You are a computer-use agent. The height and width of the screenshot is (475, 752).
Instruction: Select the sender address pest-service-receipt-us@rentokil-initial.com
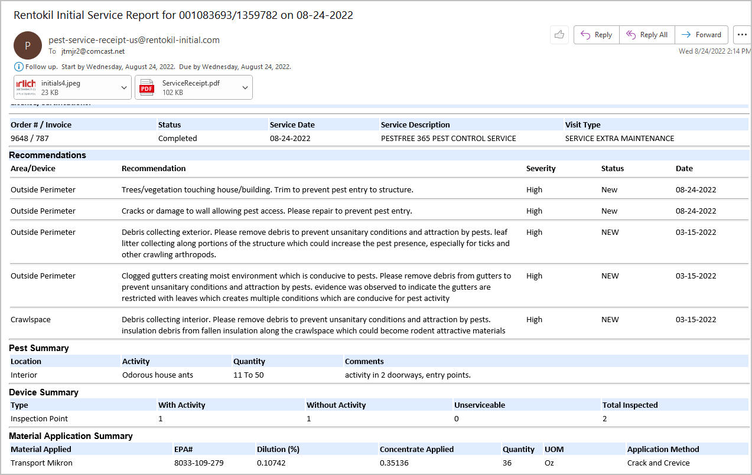click(134, 40)
